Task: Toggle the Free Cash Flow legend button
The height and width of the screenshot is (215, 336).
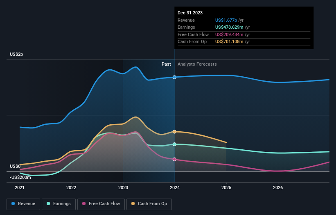Action: (x=101, y=204)
